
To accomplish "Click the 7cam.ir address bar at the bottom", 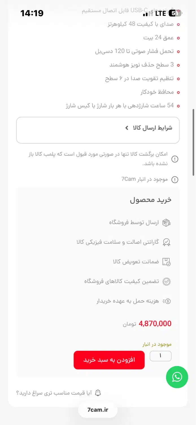I will point(98,409).
